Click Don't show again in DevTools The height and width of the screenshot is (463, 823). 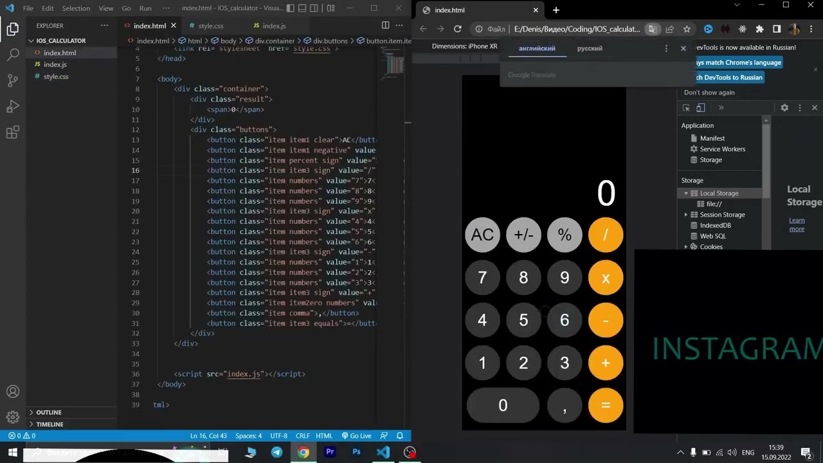pyautogui.click(x=709, y=93)
